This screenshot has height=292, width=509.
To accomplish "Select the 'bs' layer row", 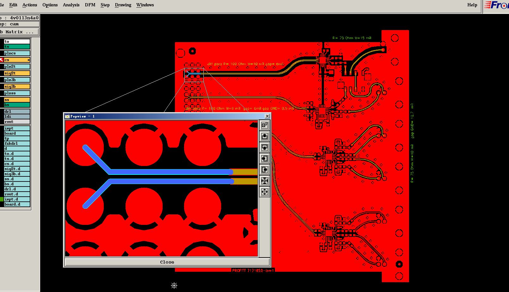I will 17,105.
